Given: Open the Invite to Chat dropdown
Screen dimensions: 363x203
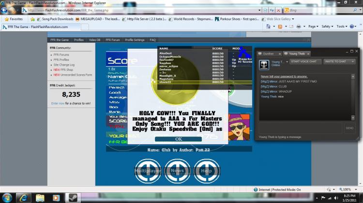Looking at the screenshot, I should (x=339, y=62).
